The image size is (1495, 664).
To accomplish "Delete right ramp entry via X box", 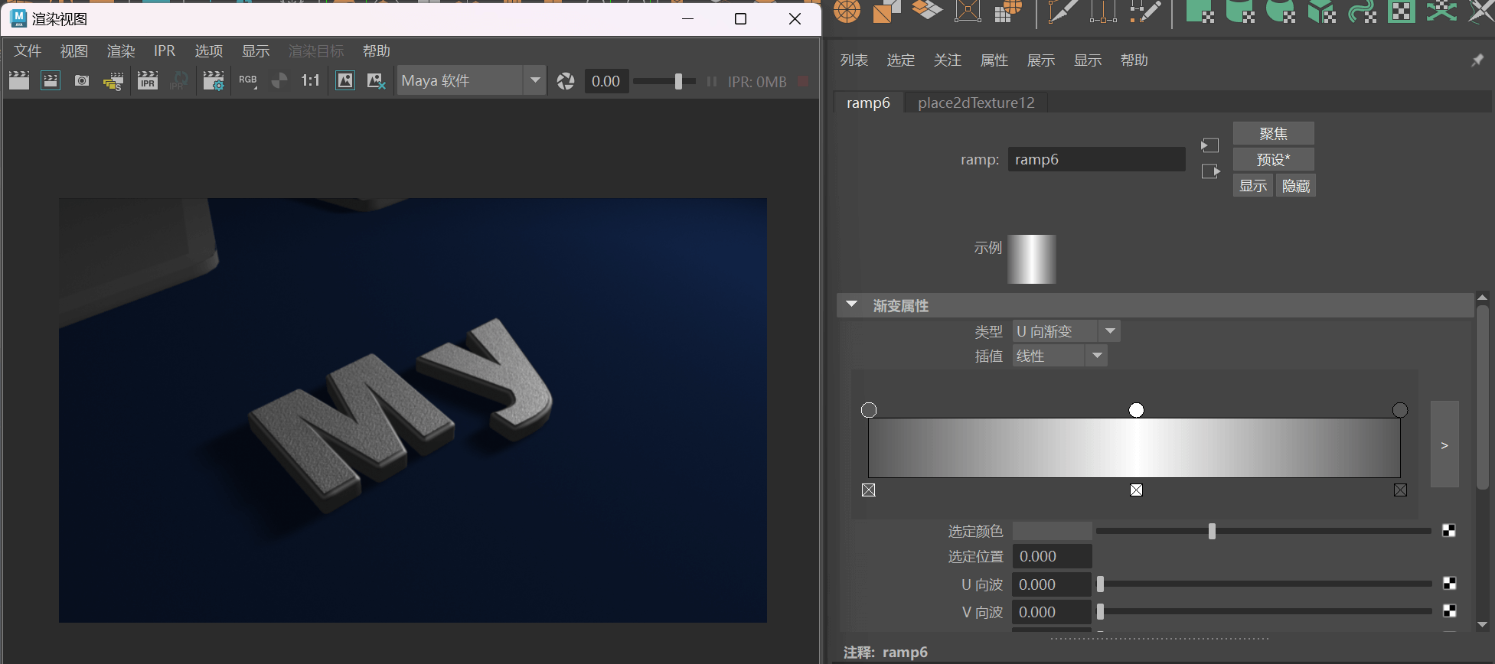I will pos(1401,490).
